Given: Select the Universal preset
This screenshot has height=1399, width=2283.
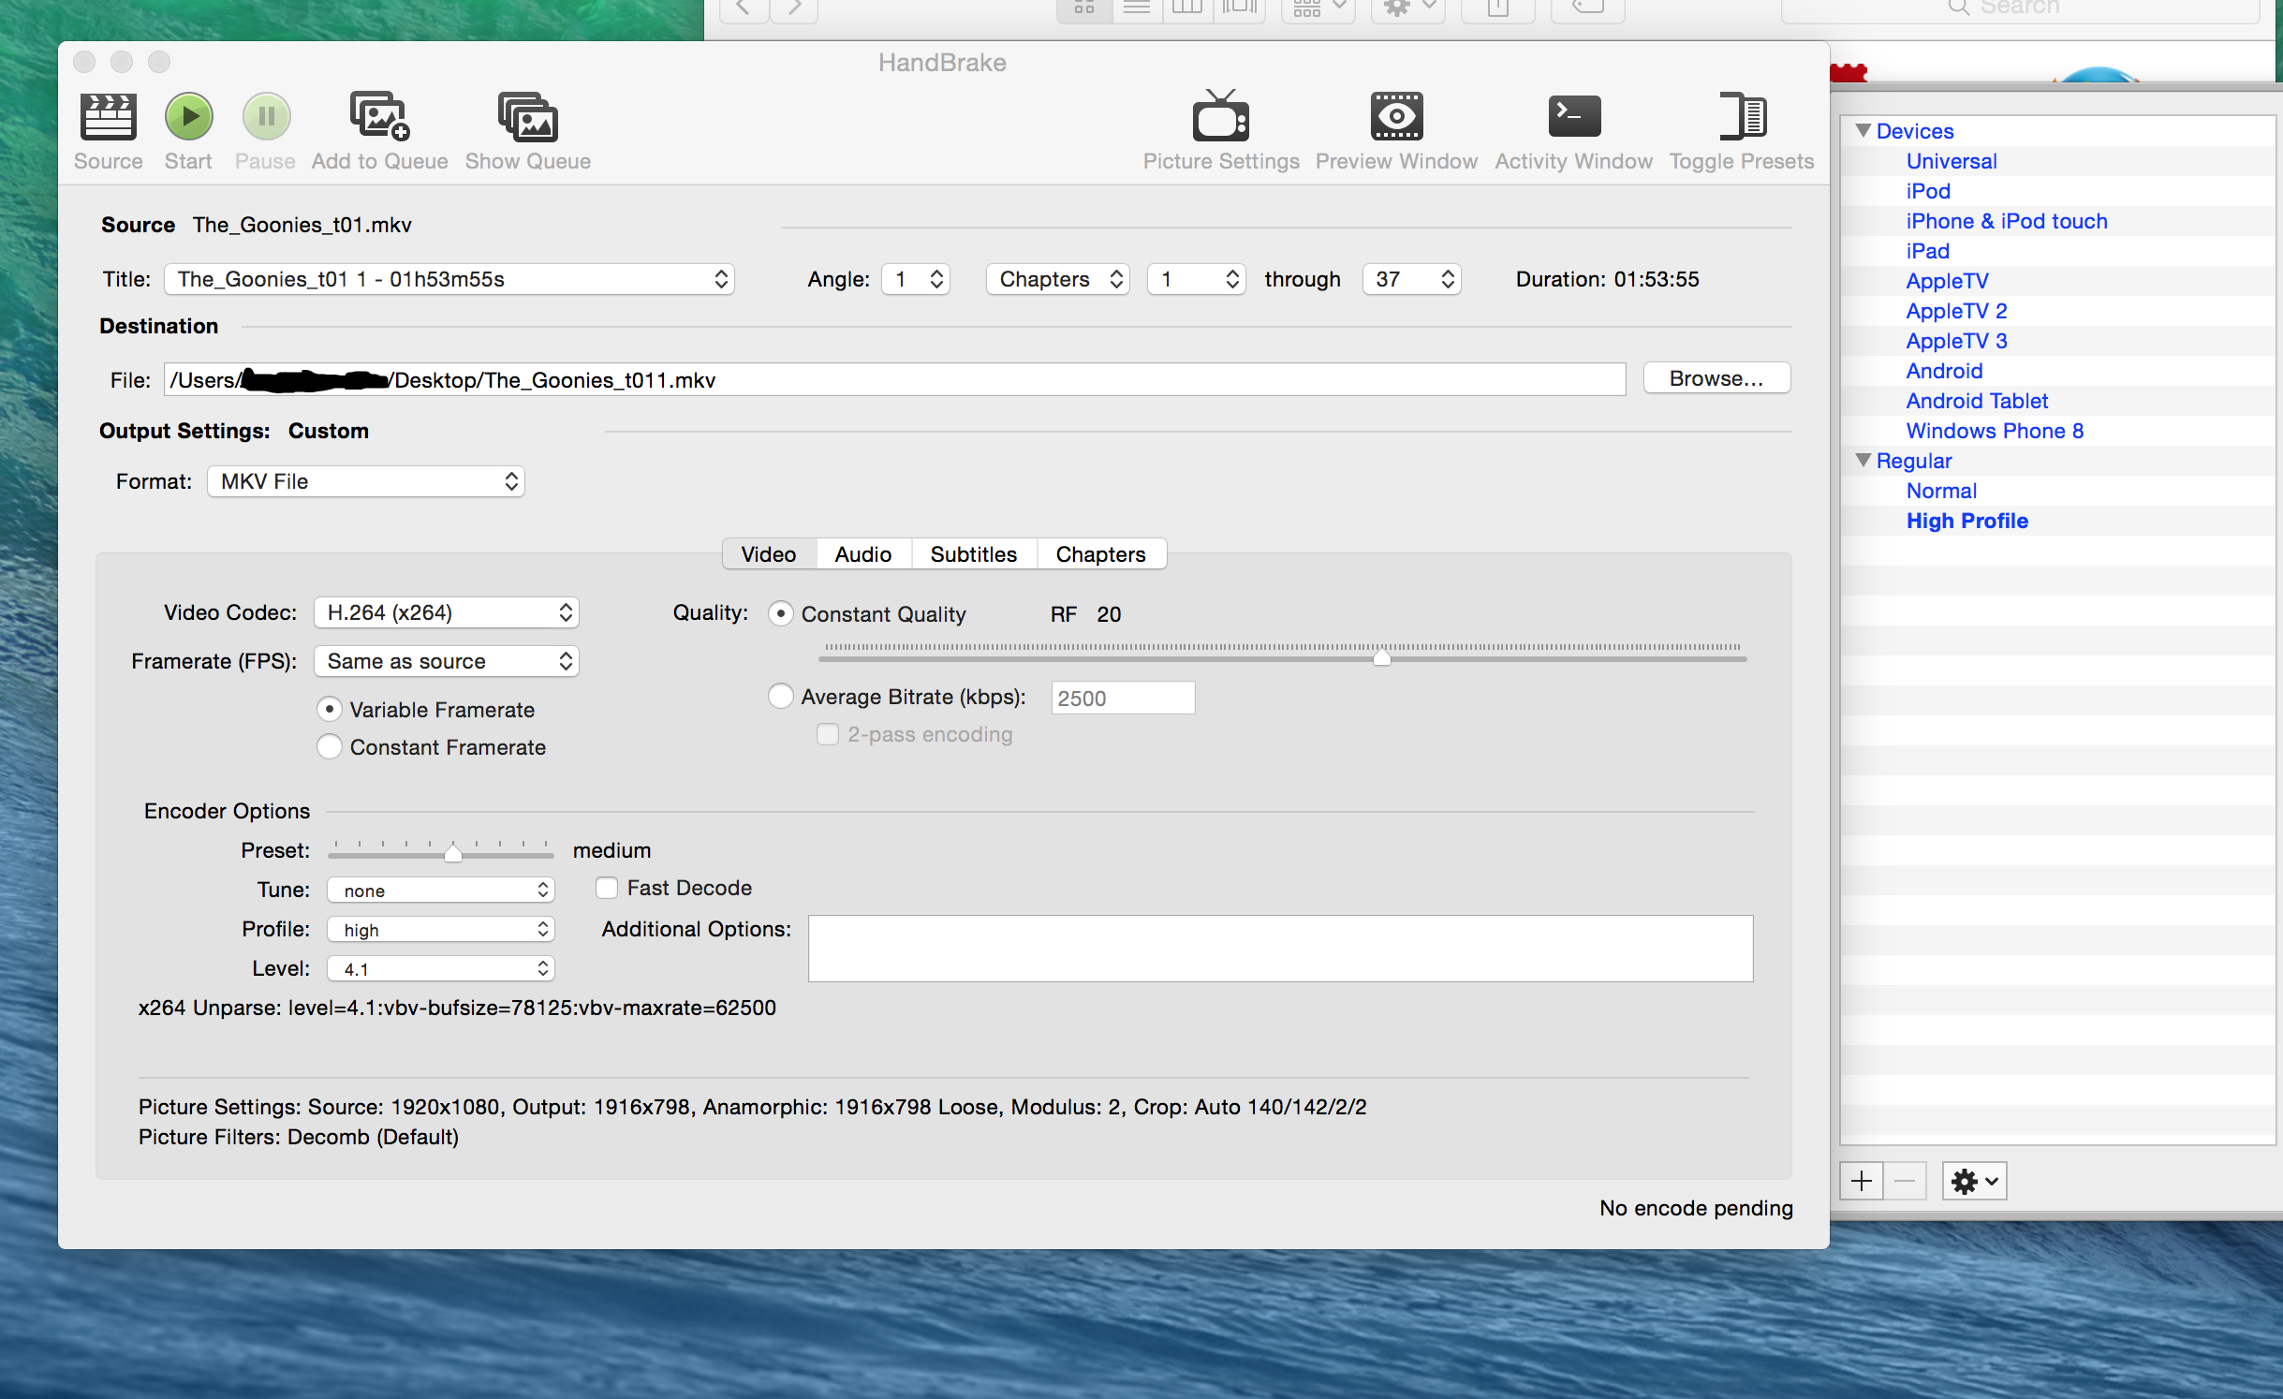Looking at the screenshot, I should [1952, 161].
